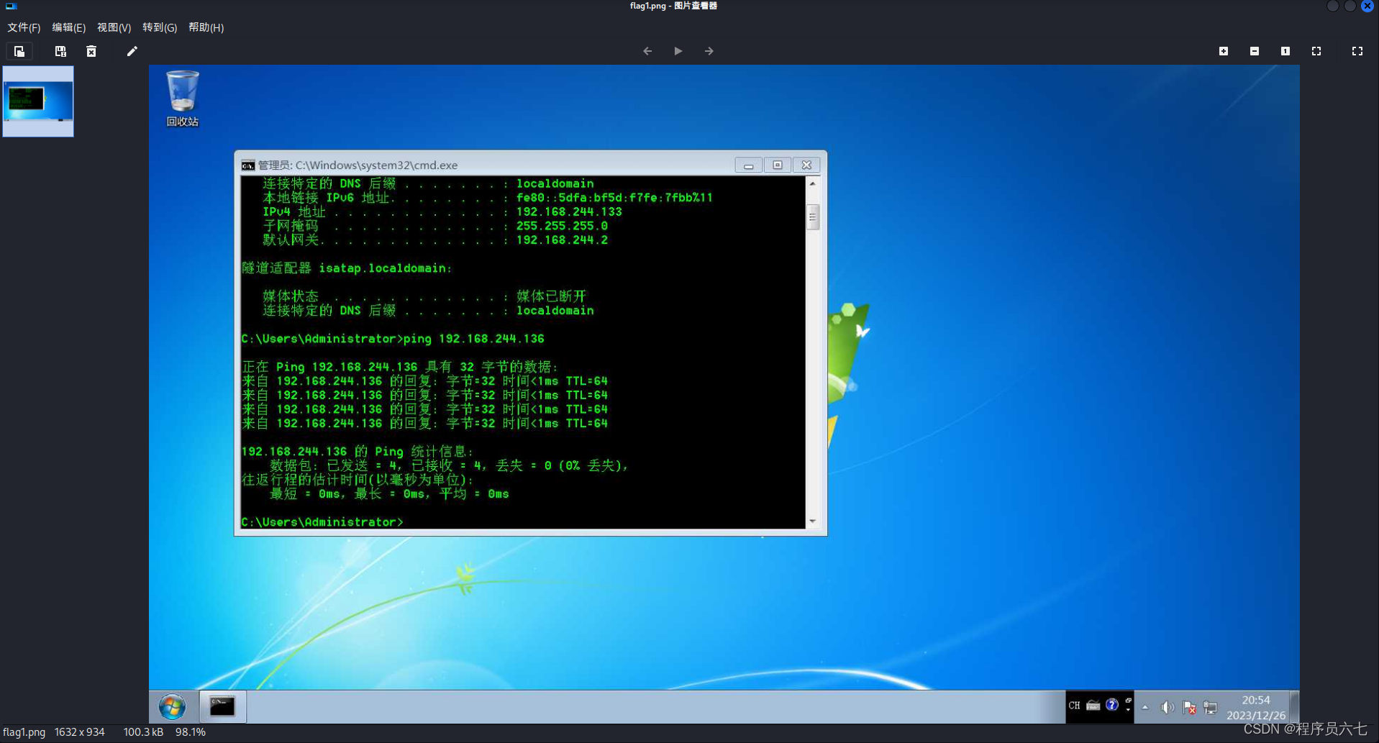Click the cmd vertical scrollbar thumb
The height and width of the screenshot is (743, 1379).
coord(813,216)
